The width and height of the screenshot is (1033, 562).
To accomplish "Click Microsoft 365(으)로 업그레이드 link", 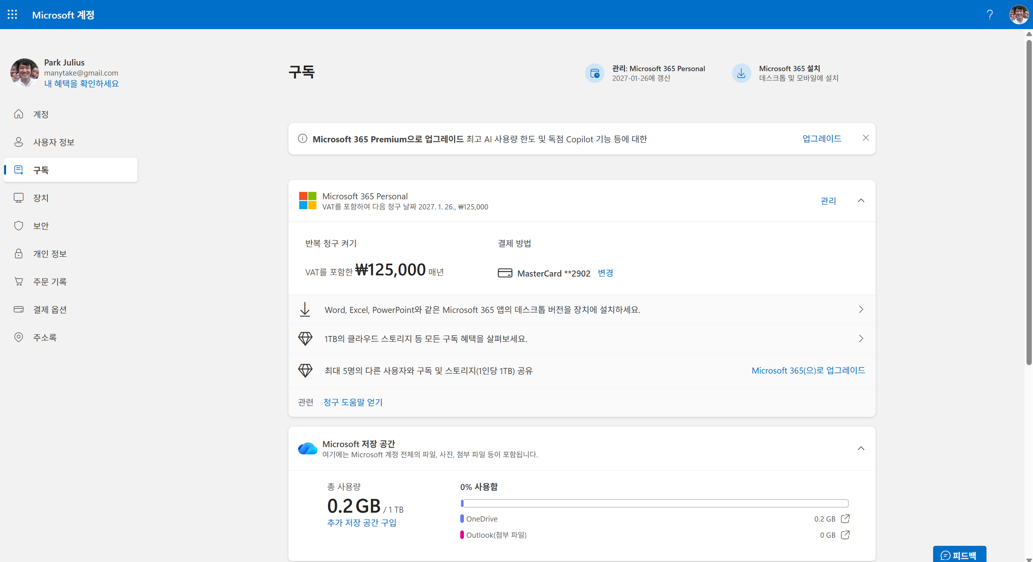I will coord(808,370).
